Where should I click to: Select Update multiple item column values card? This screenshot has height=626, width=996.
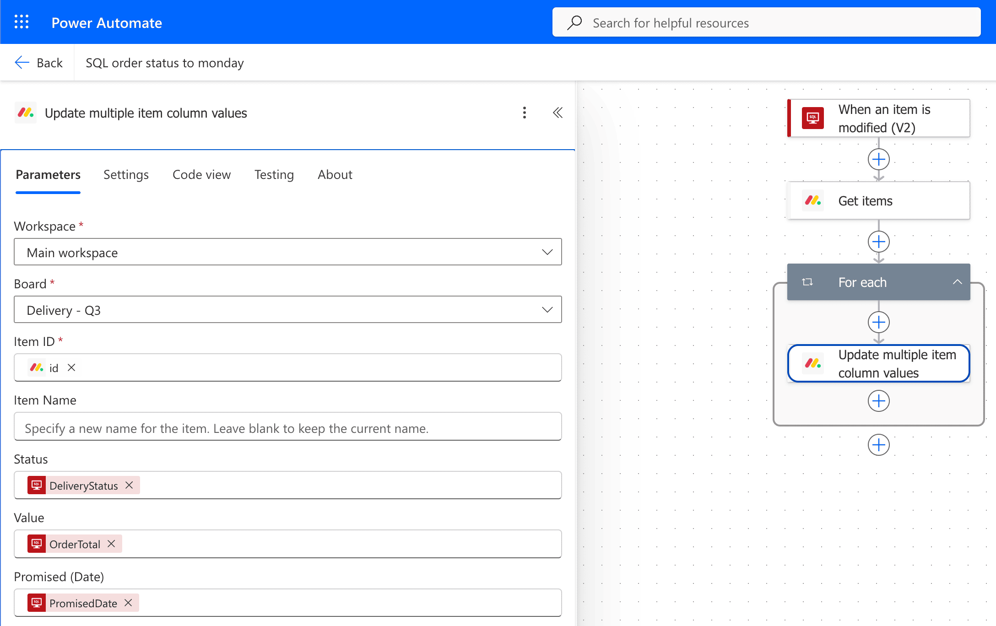(x=878, y=363)
